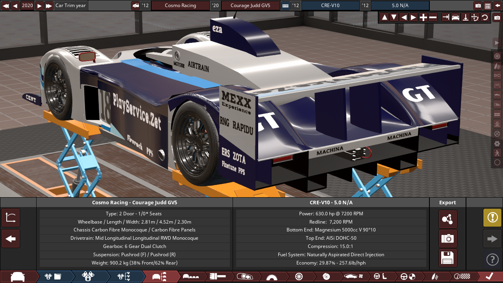Click the back arrow in the top-right corner

click(x=497, y=6)
